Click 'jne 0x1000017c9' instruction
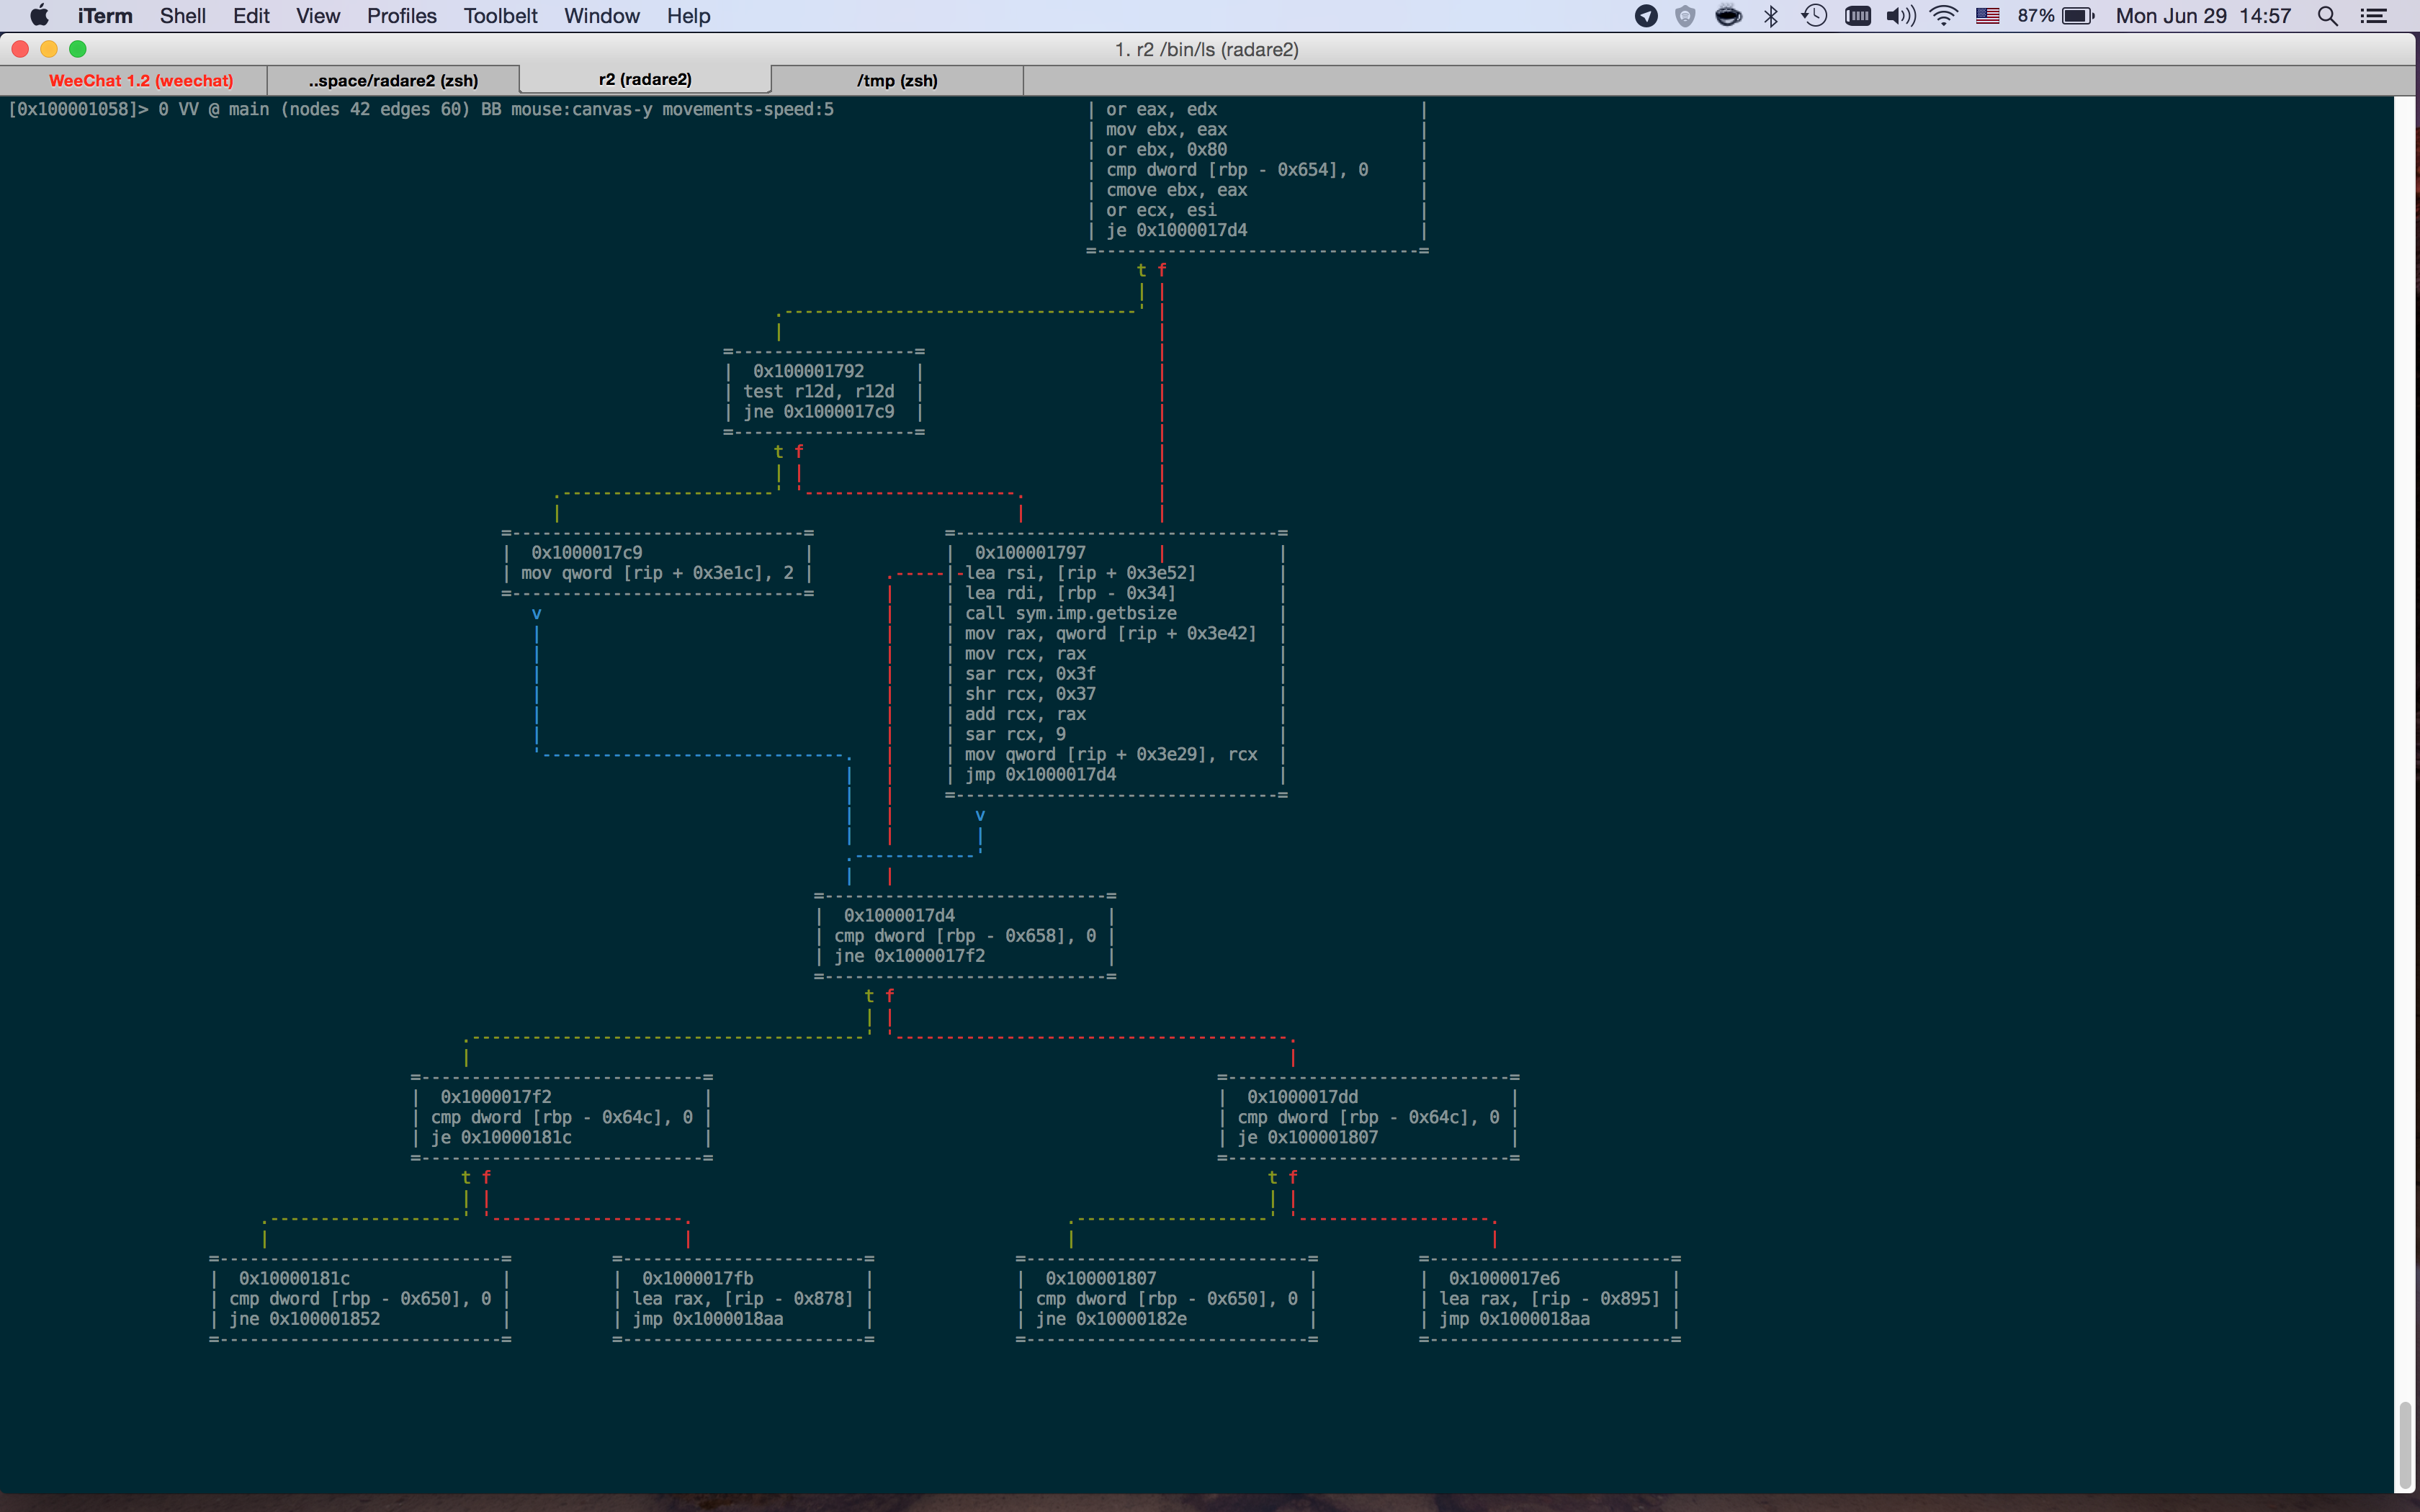 pyautogui.click(x=818, y=411)
